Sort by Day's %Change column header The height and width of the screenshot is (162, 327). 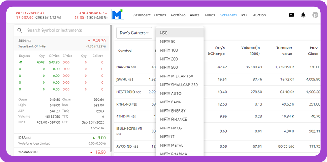pos(216,51)
